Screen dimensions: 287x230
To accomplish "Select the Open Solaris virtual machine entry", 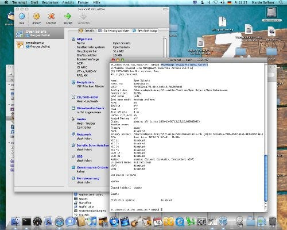I will click(x=39, y=33).
